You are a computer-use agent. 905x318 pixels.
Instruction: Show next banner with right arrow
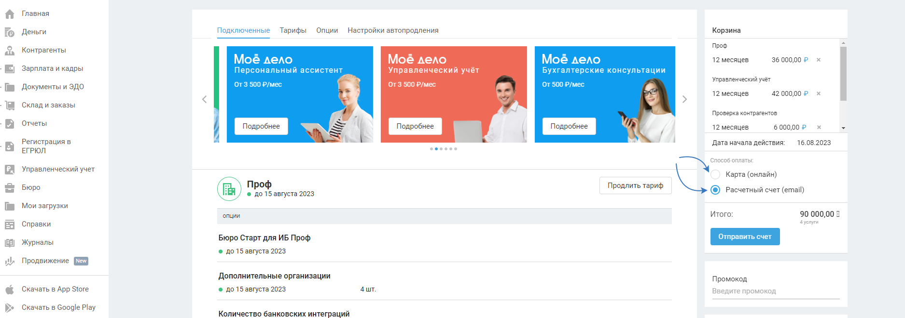(684, 99)
